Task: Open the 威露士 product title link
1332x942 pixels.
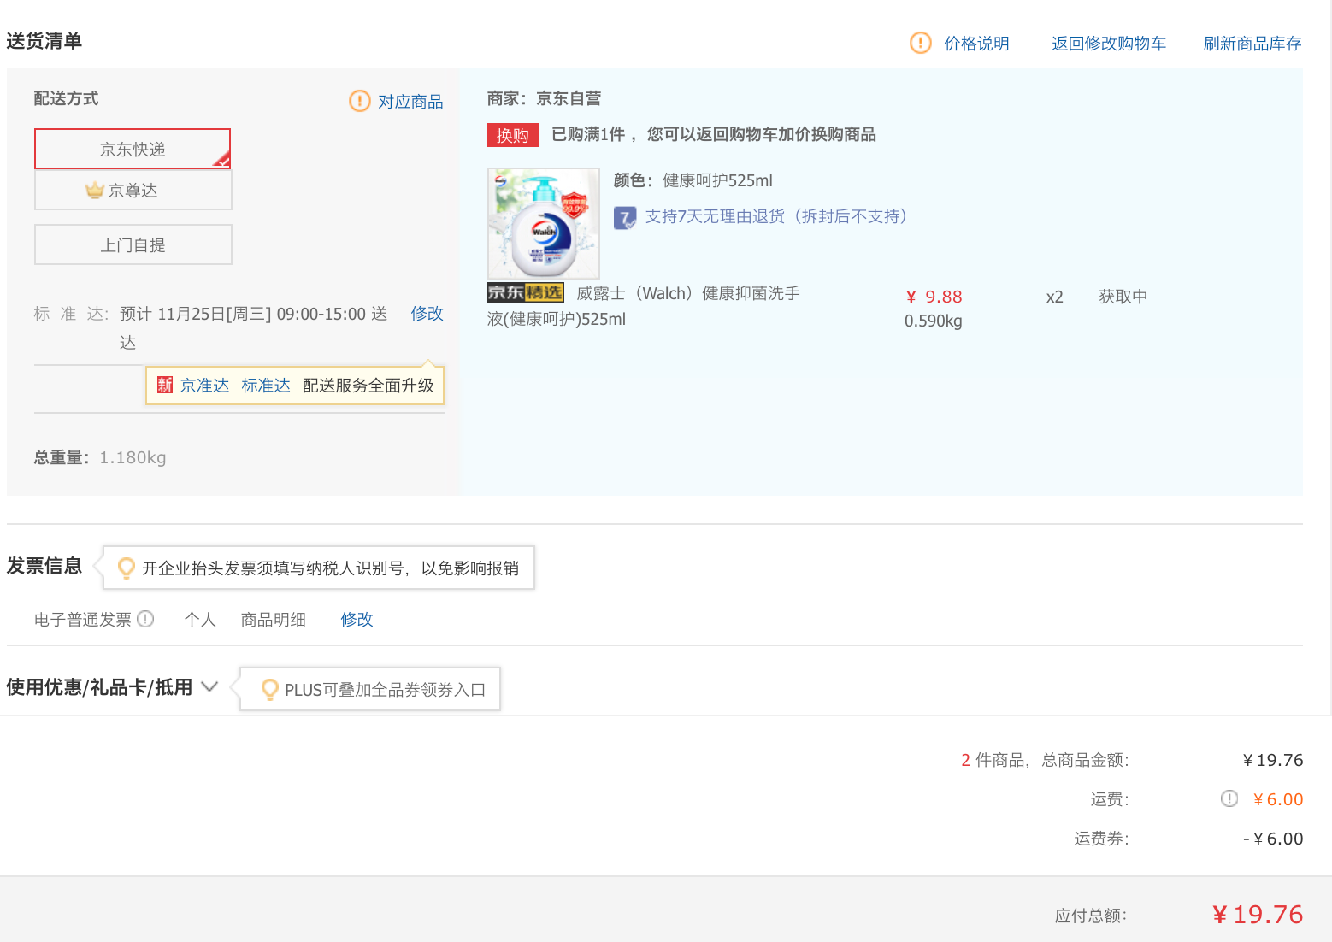Action: click(644, 306)
